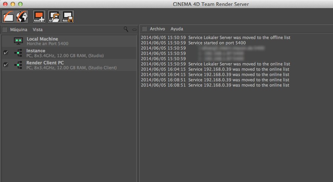Select the 'Service started on port 5400' log line
The width and height of the screenshot is (333, 182).
tap(217, 43)
